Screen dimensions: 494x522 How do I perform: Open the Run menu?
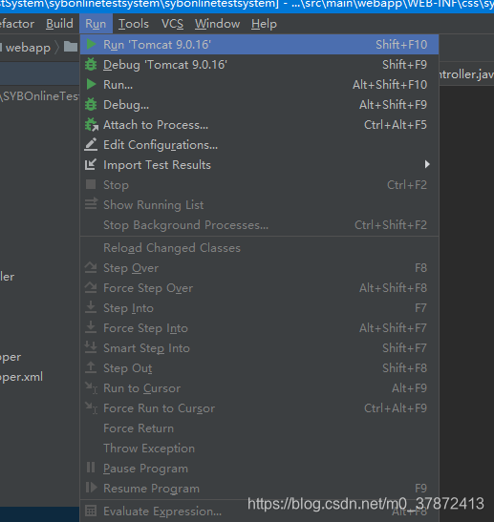click(x=96, y=24)
